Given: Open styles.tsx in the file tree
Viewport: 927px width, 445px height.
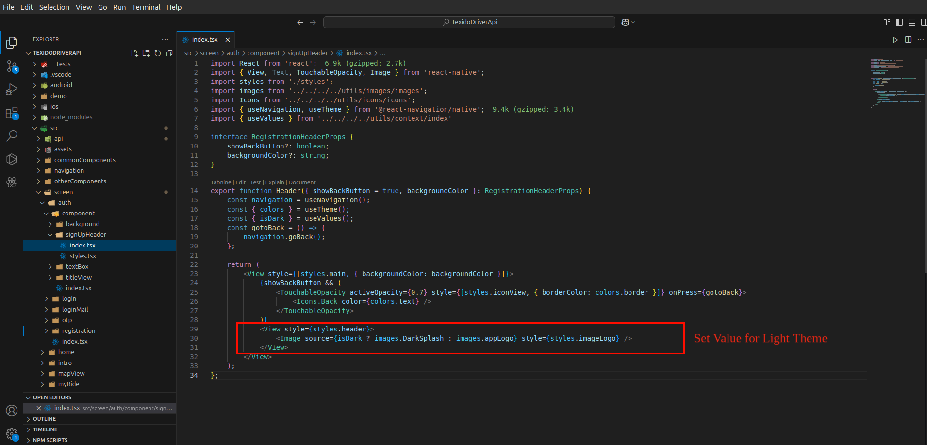Looking at the screenshot, I should coord(83,256).
